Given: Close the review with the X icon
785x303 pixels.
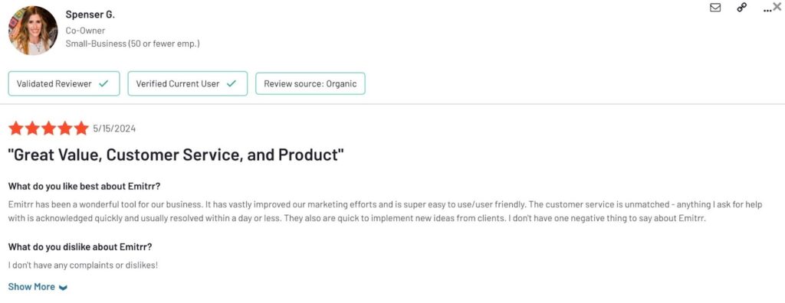Looking at the screenshot, I should [x=777, y=6].
